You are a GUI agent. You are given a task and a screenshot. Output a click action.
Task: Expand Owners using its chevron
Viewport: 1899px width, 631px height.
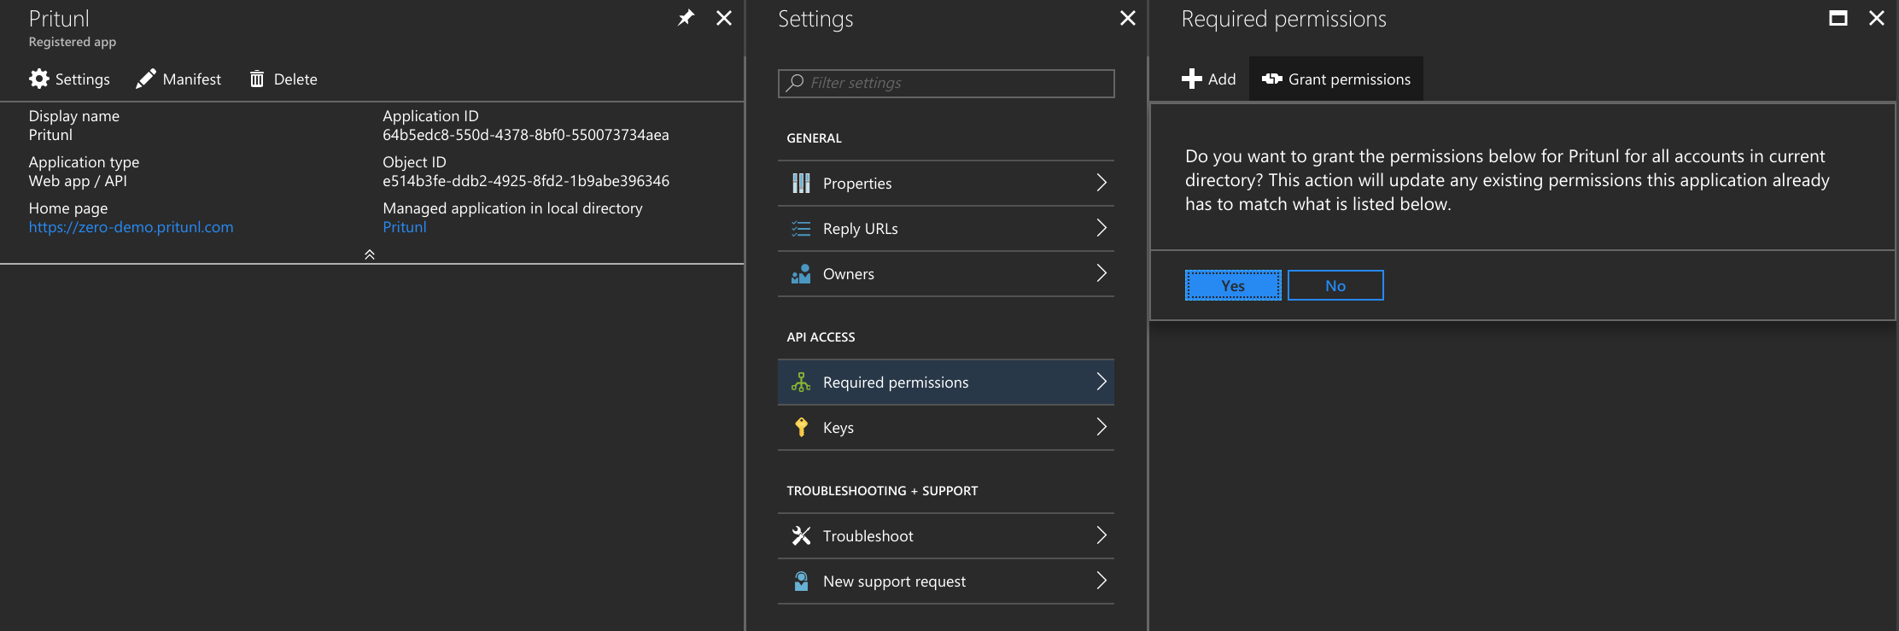[1101, 273]
